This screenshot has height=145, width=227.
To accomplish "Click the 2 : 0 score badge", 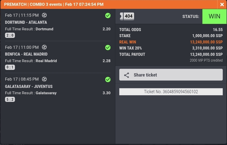I will [10, 35].
